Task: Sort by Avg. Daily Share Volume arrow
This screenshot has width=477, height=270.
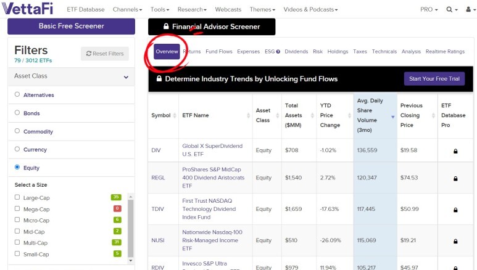Action: 392,117
